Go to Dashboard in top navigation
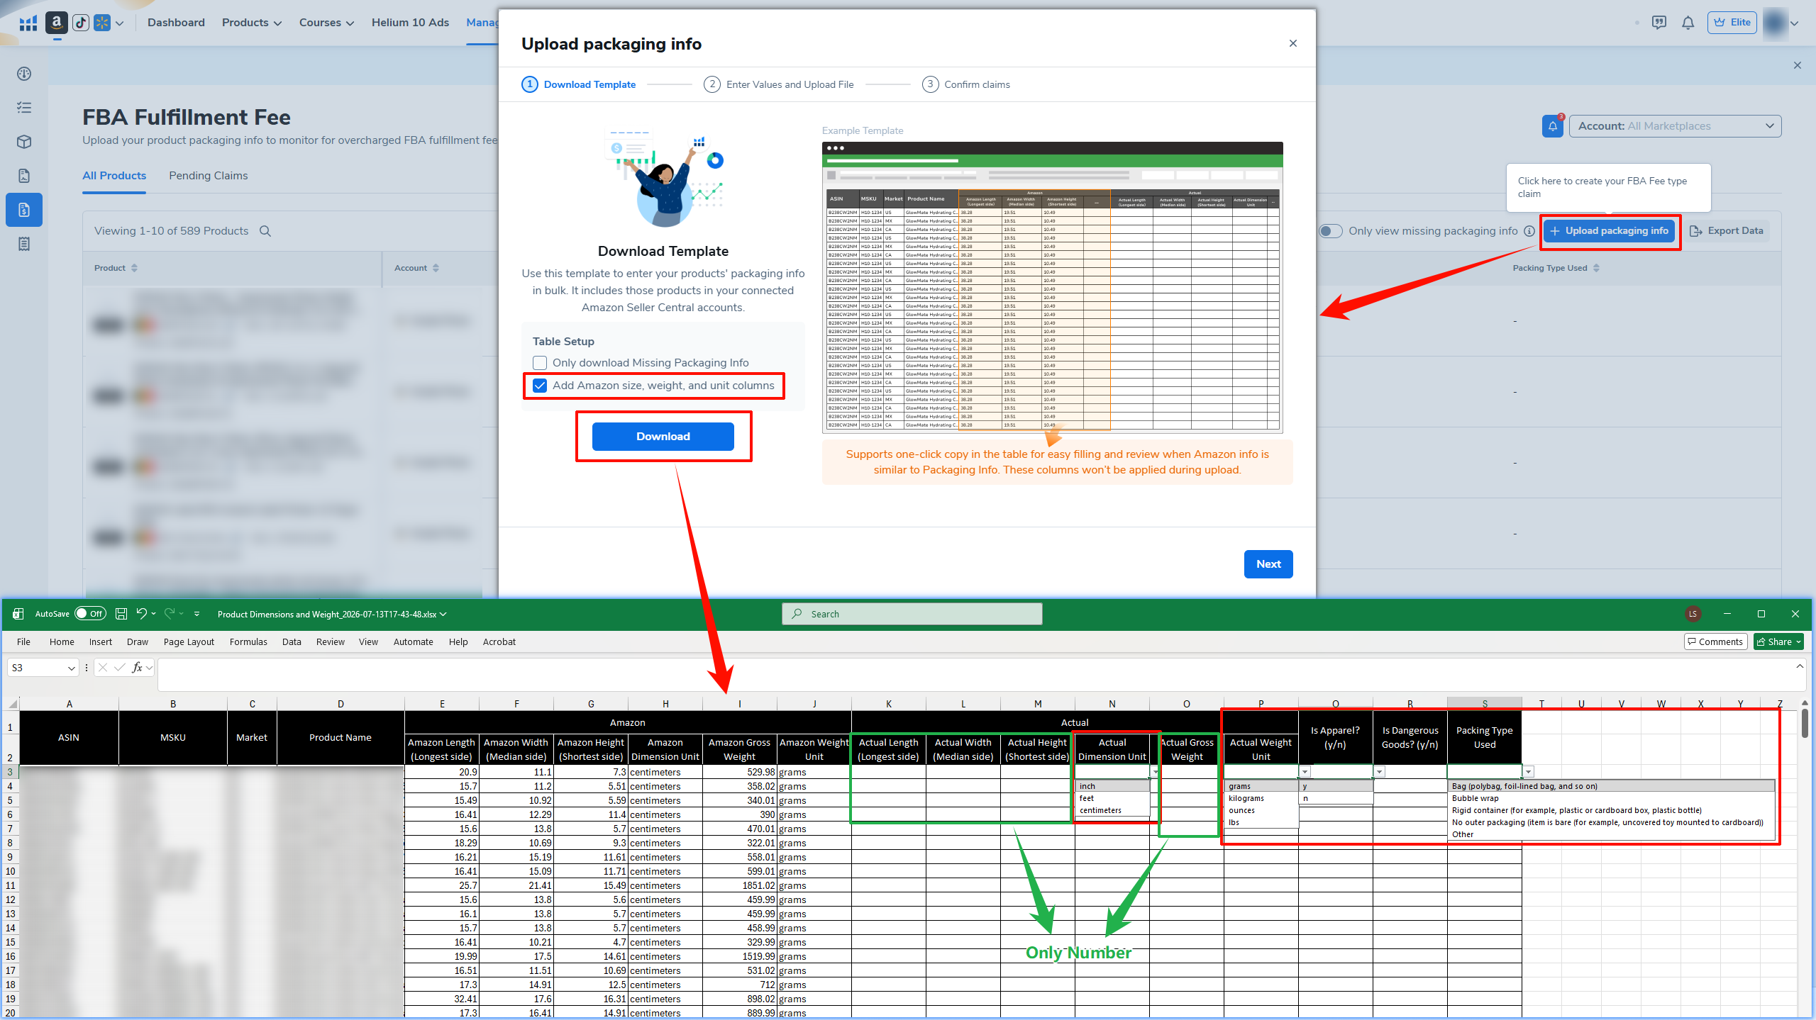 (x=176, y=23)
